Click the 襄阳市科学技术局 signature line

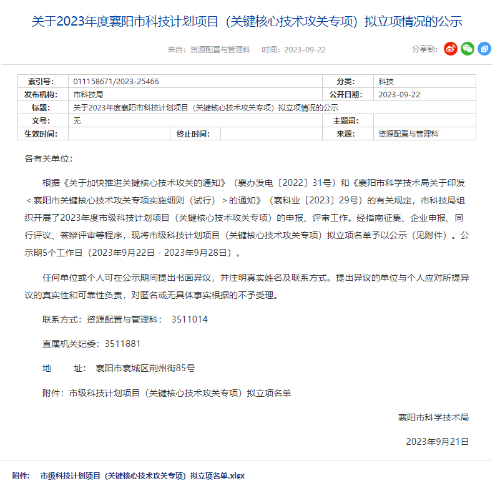coord(433,417)
